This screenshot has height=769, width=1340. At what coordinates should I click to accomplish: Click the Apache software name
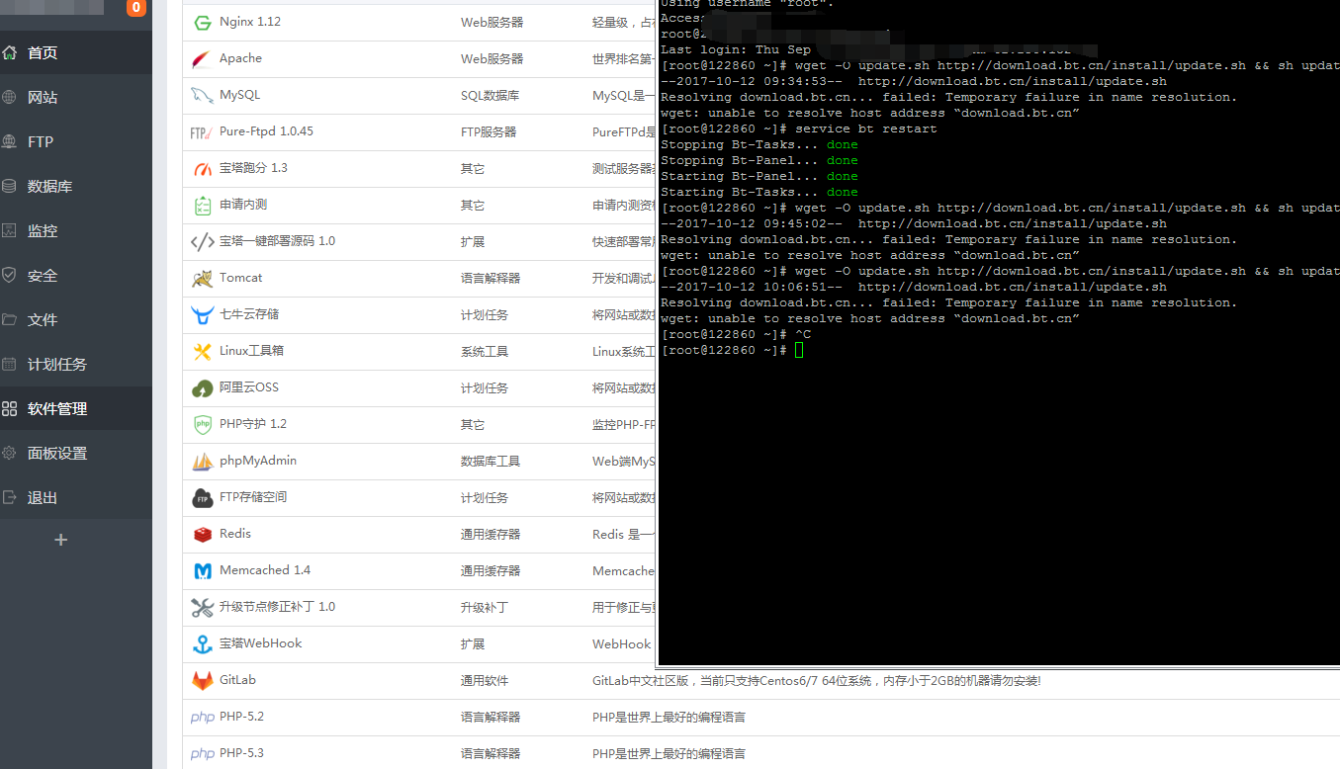240,58
